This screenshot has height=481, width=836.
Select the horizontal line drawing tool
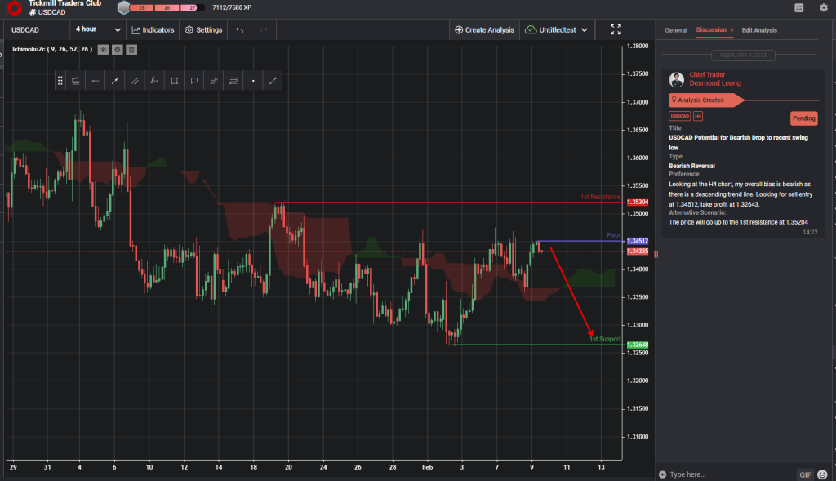[96, 80]
